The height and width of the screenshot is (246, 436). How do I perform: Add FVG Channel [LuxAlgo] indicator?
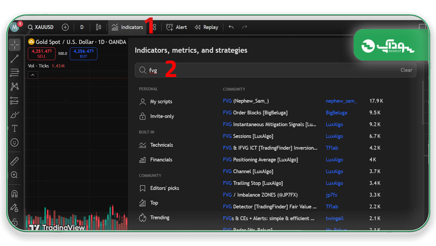click(248, 171)
